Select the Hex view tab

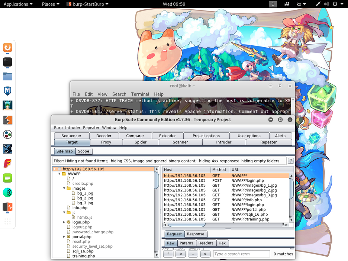(222, 243)
